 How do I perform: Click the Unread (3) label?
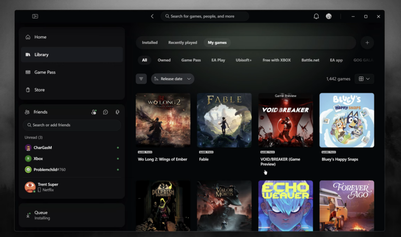pyautogui.click(x=33, y=138)
